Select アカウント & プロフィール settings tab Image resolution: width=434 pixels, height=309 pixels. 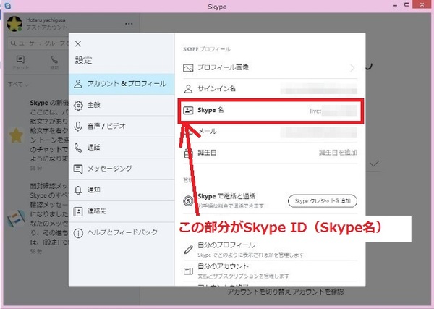click(122, 84)
